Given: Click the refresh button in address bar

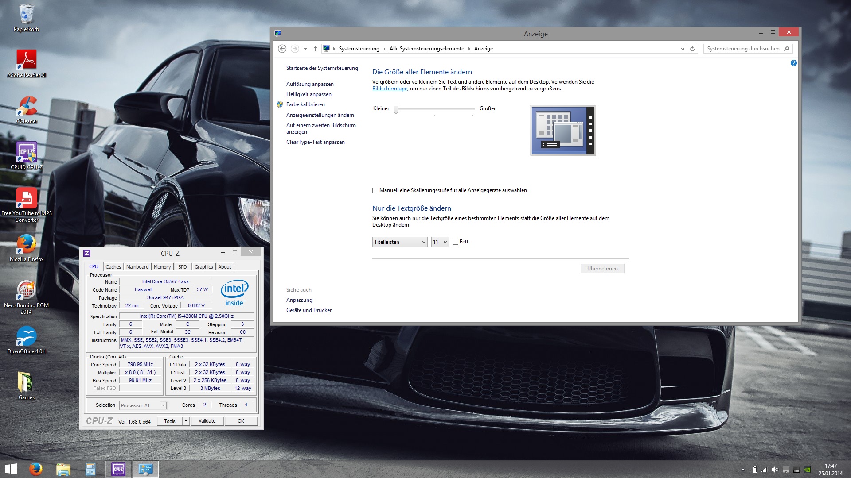Looking at the screenshot, I should pyautogui.click(x=692, y=49).
